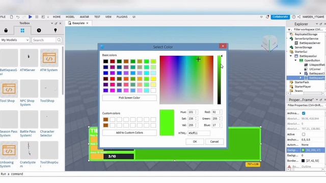The image size is (326, 183).
Task: Click Pick Screen Color button
Action: [129, 98]
